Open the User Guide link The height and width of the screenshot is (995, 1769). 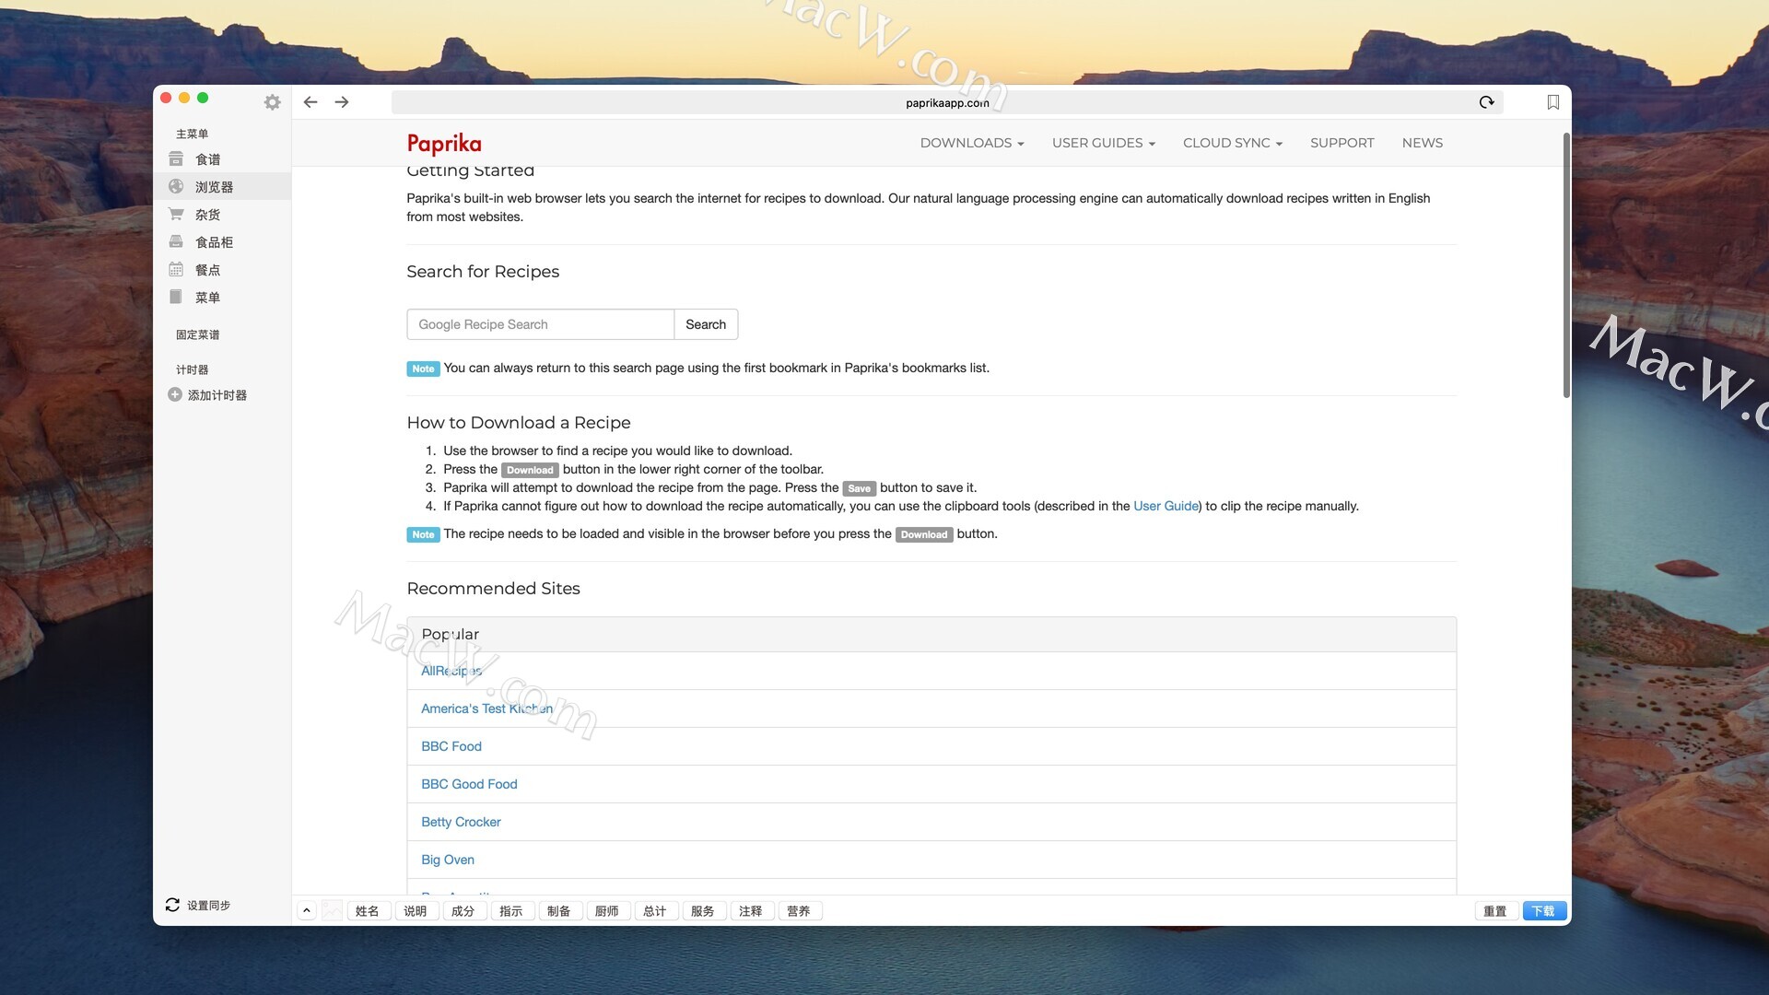pyautogui.click(x=1166, y=506)
